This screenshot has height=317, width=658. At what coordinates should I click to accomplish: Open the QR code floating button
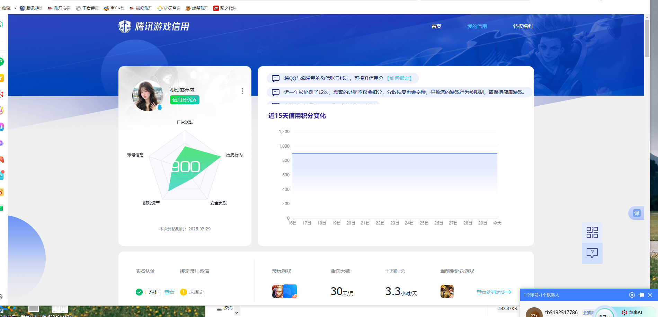tap(592, 232)
